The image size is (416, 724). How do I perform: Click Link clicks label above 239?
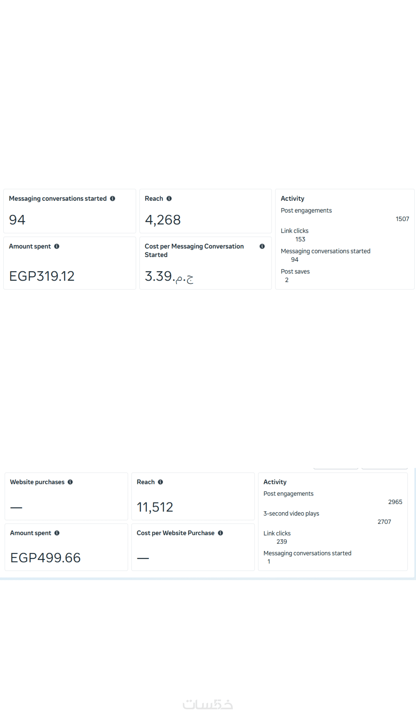click(x=277, y=533)
